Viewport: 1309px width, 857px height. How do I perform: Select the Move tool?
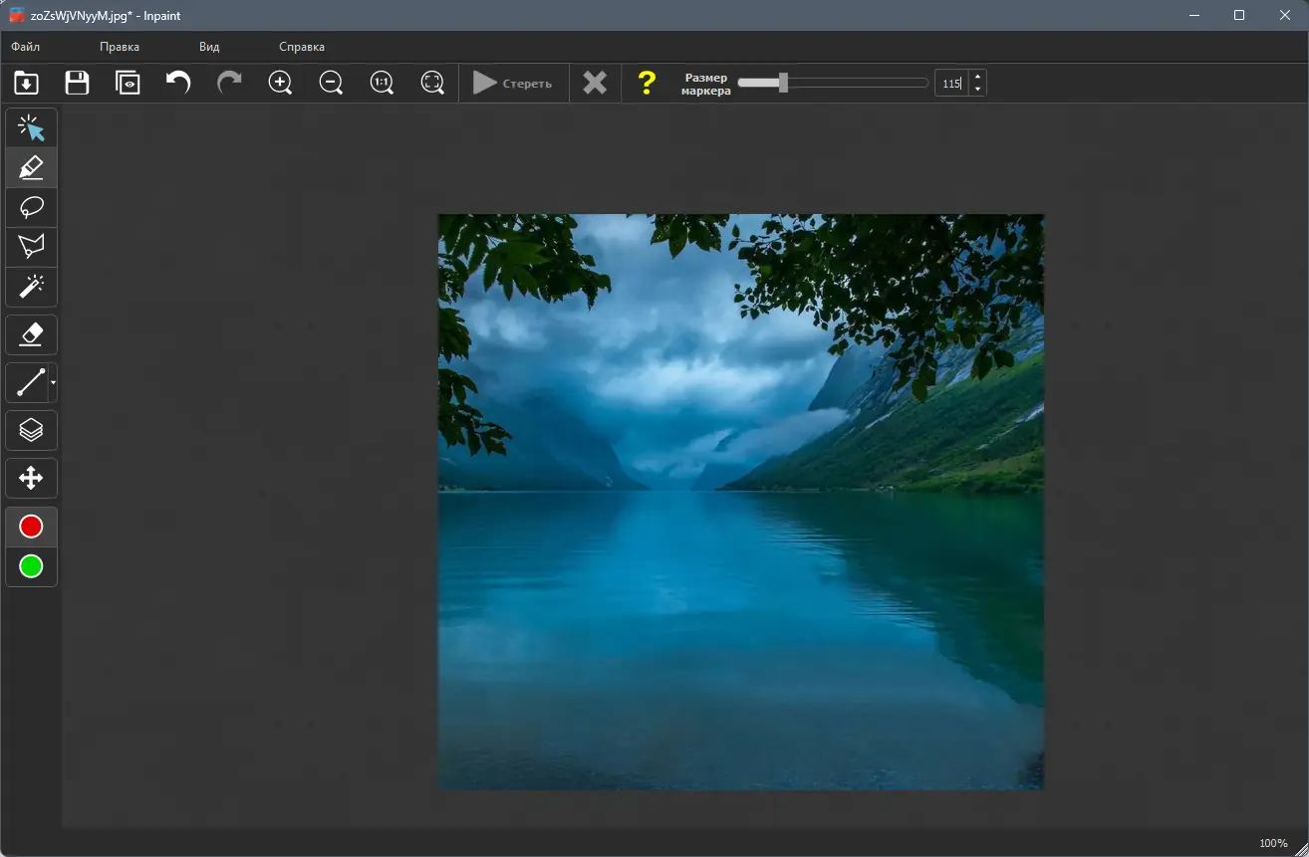pos(31,478)
